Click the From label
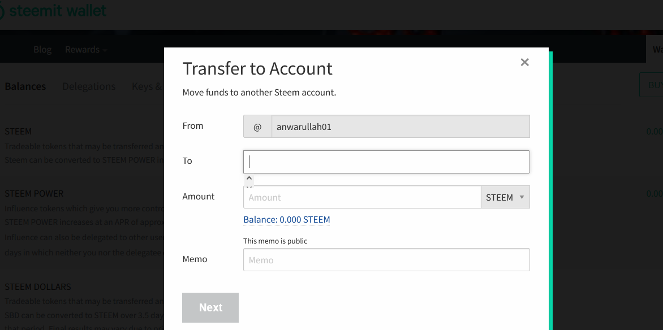Viewport: 663px width, 330px height. 193,125
